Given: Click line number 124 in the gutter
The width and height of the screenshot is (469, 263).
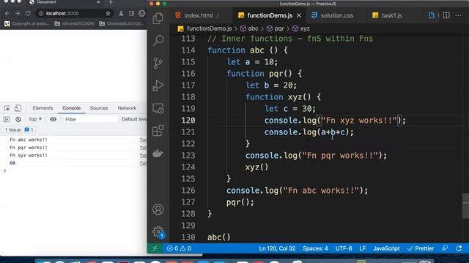Looking at the screenshot, I should (188, 167).
